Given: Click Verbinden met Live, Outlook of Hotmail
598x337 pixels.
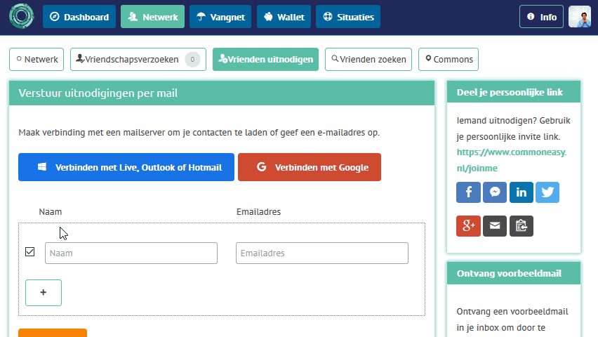Looking at the screenshot, I should [126, 167].
